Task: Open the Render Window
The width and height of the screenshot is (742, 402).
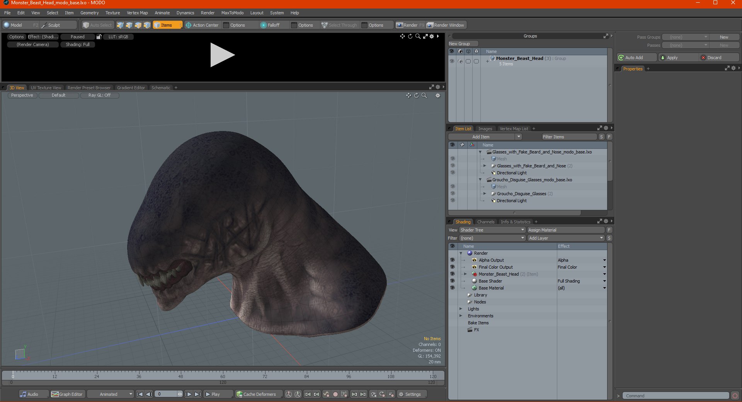Action: point(446,25)
